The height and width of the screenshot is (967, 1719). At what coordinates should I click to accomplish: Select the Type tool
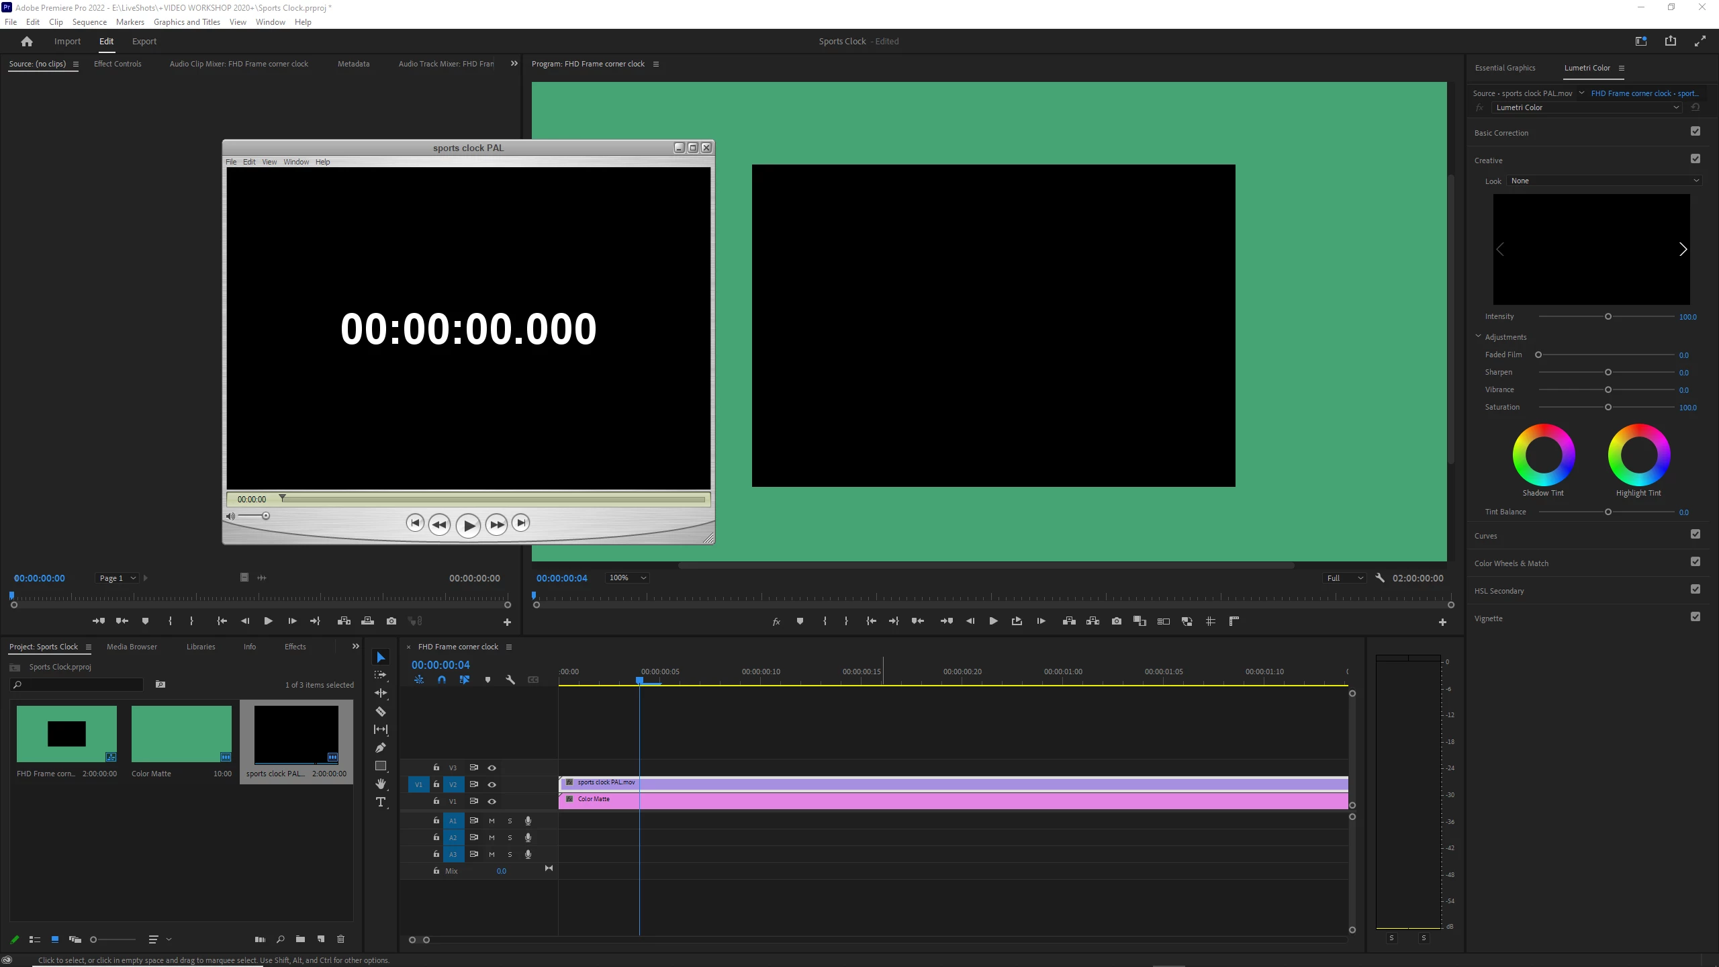pos(381,802)
